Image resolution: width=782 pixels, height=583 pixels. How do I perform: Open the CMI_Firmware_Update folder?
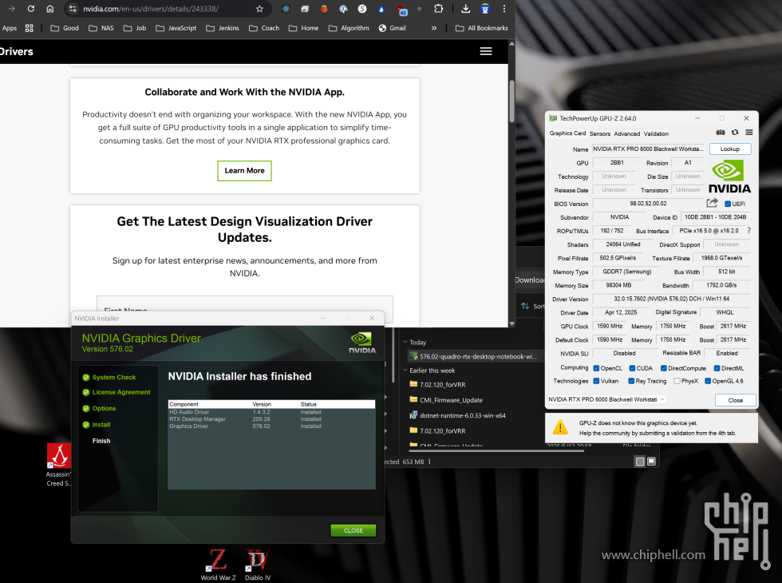click(x=446, y=400)
